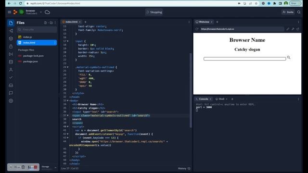Refresh the Webview preview
Viewport: 308px width, 173px height.
[x=197, y=29]
